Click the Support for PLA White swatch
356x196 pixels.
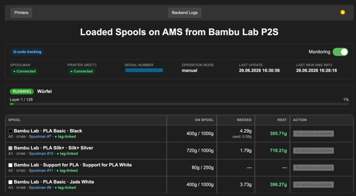click(10, 165)
